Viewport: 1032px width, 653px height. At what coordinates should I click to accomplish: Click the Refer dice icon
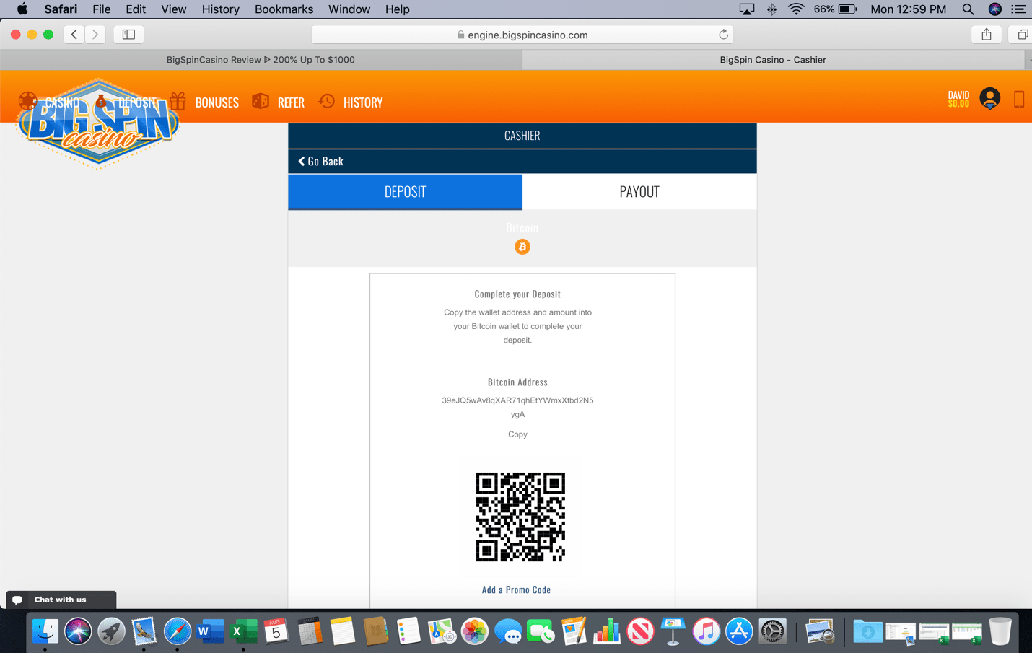click(x=261, y=101)
